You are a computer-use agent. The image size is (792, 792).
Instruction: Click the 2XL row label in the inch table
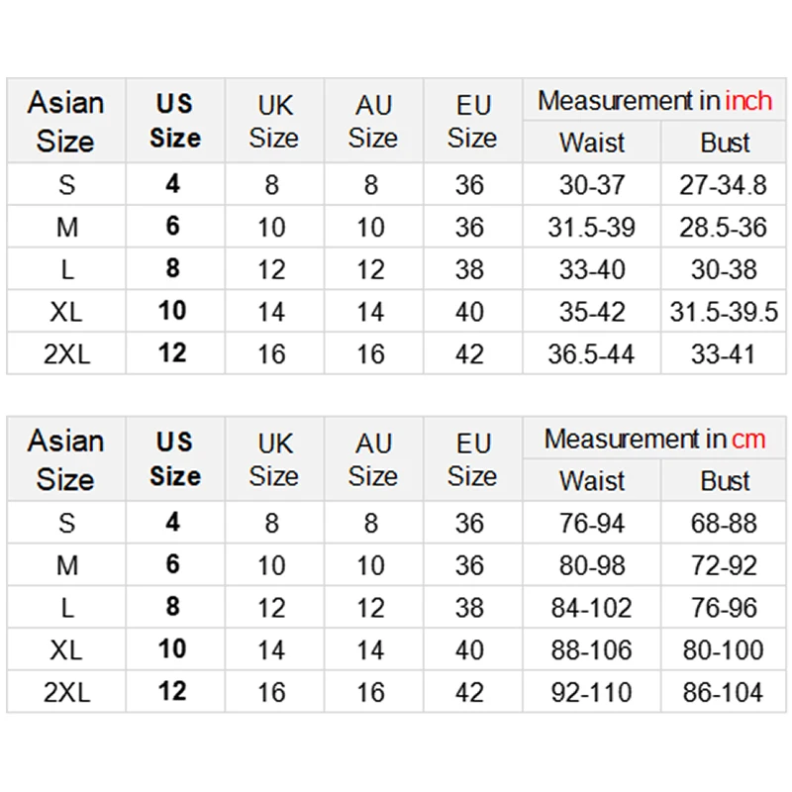click(x=66, y=353)
